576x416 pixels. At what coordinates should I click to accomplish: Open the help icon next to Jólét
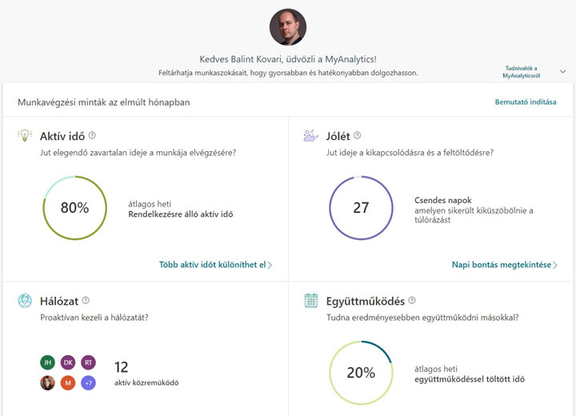(357, 135)
